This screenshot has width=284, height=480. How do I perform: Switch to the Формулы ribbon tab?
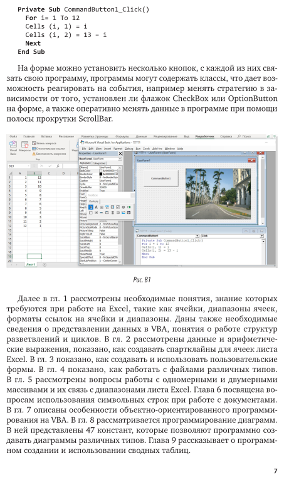point(122,137)
